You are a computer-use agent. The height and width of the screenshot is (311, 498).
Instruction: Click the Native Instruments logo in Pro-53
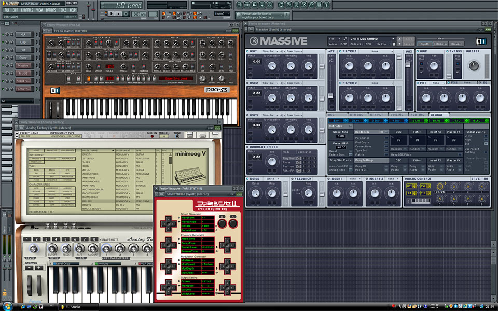(x=56, y=91)
